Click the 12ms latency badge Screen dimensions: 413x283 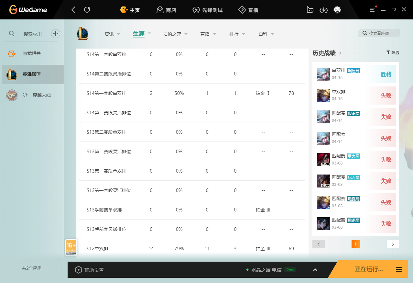pyautogui.click(x=289, y=270)
